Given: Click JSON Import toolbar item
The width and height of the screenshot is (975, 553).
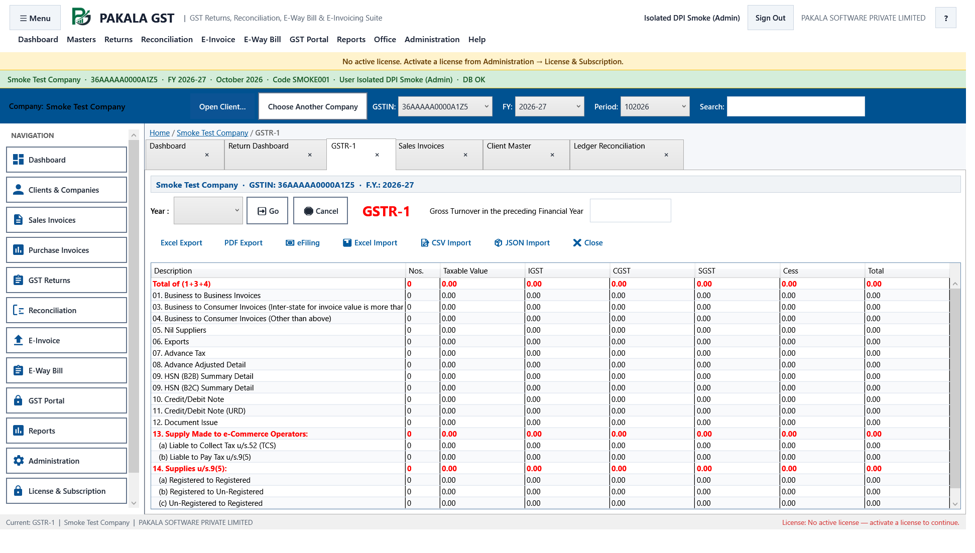Looking at the screenshot, I should pyautogui.click(x=522, y=243).
